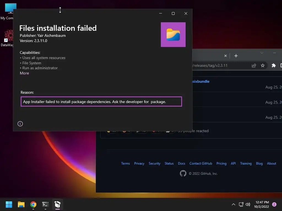This screenshot has width=282, height=211.
Task: Open the Security footer link
Action: point(154,163)
